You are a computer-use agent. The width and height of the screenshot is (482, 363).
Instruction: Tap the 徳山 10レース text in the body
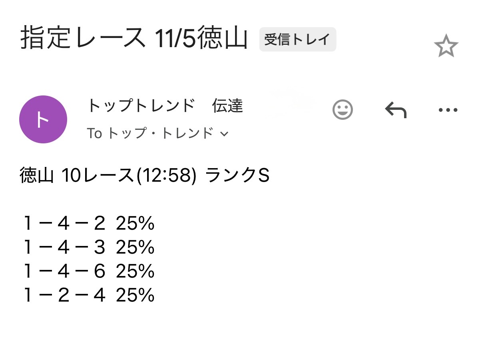77,176
